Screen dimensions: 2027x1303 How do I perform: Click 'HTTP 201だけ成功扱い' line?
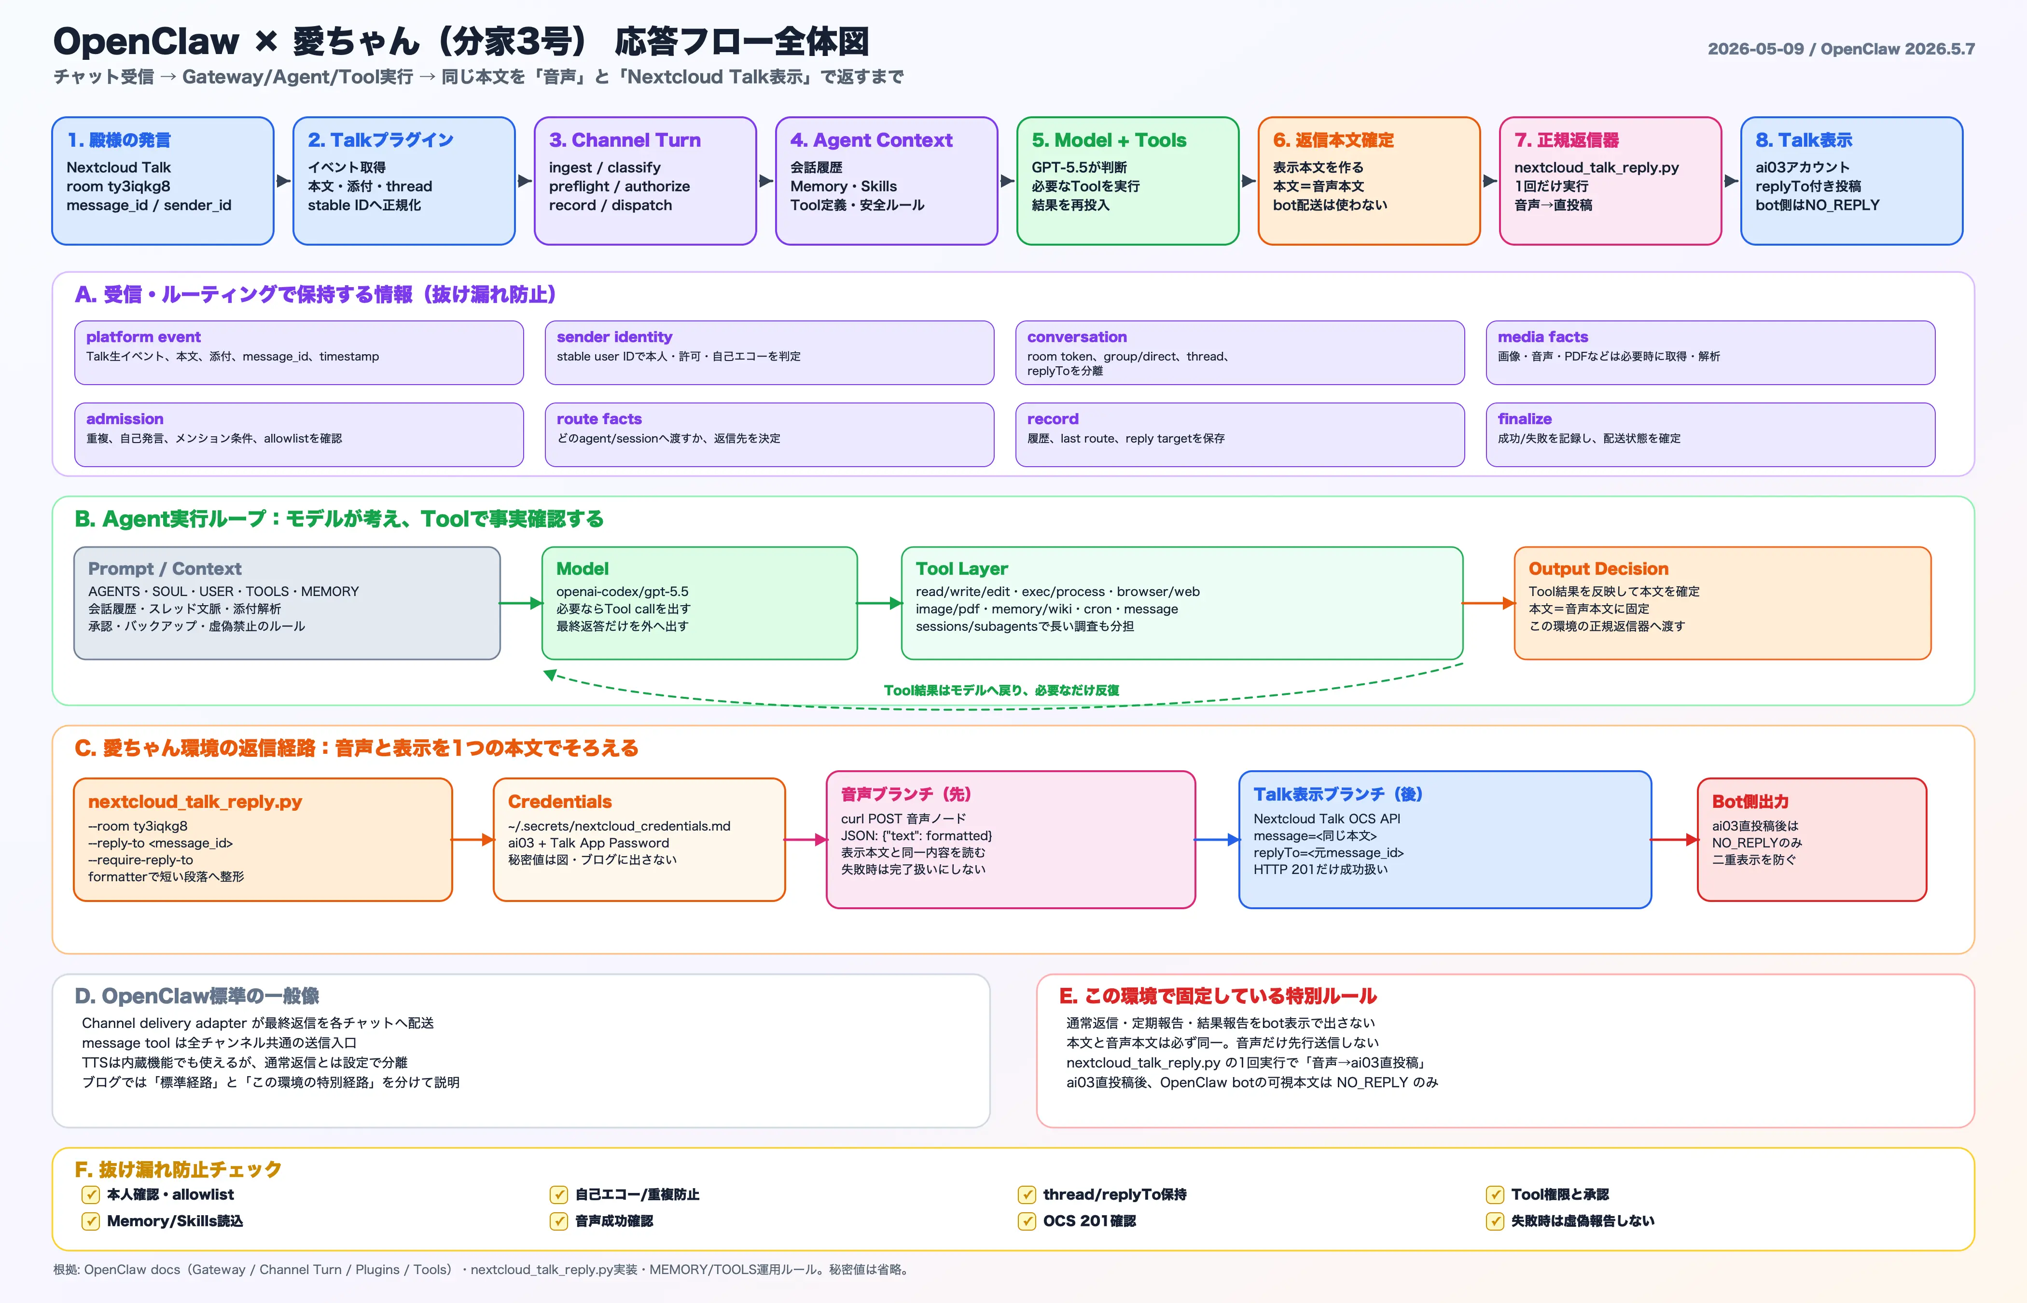click(x=1320, y=869)
